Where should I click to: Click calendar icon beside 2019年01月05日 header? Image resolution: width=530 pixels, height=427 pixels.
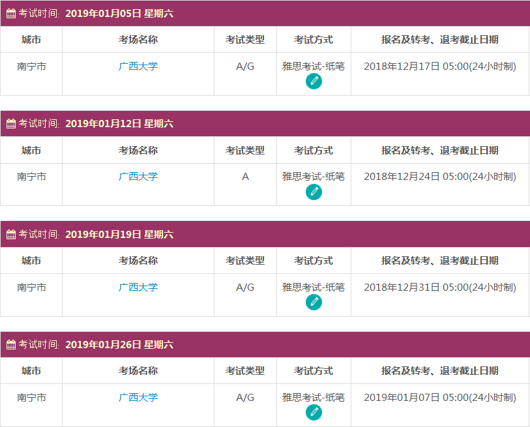(10, 14)
